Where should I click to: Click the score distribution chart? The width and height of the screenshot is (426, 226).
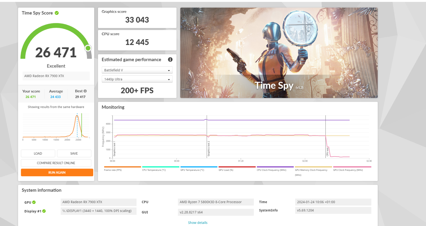(x=56, y=126)
